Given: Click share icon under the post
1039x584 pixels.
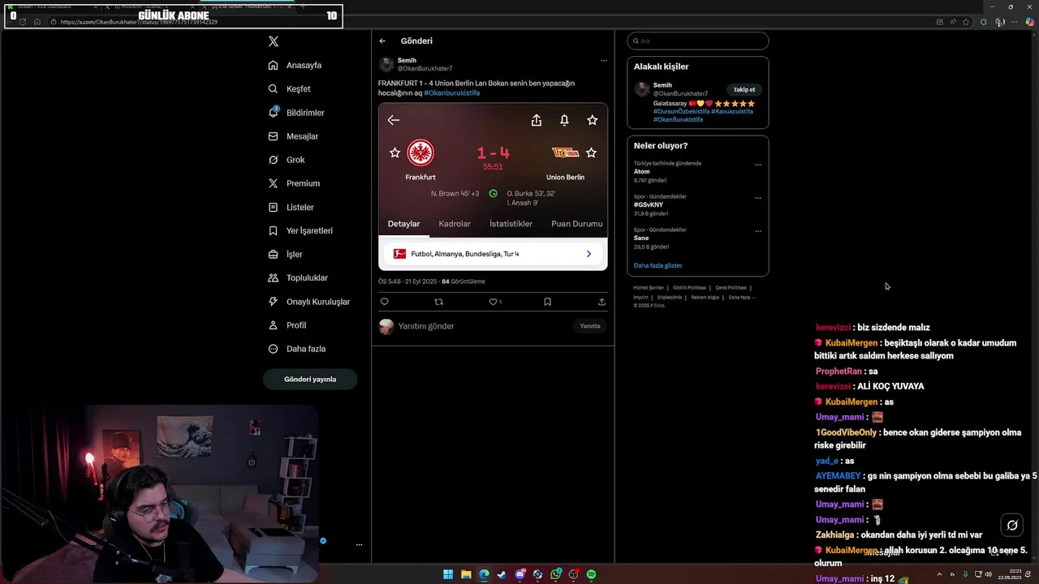Looking at the screenshot, I should pos(601,302).
